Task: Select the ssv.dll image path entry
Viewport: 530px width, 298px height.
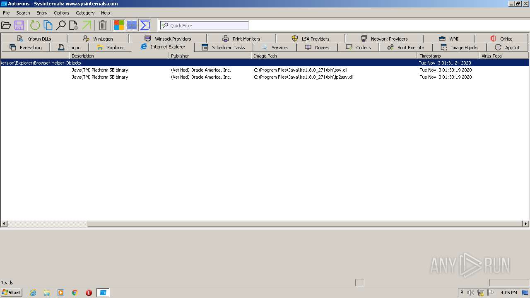Action: (301, 70)
